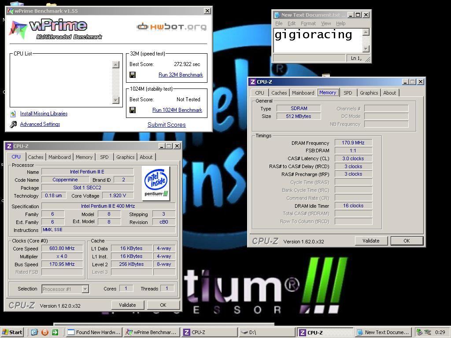The height and width of the screenshot is (338, 451).
Task: Run the 1024M Benchmark
Action: tap(177, 110)
